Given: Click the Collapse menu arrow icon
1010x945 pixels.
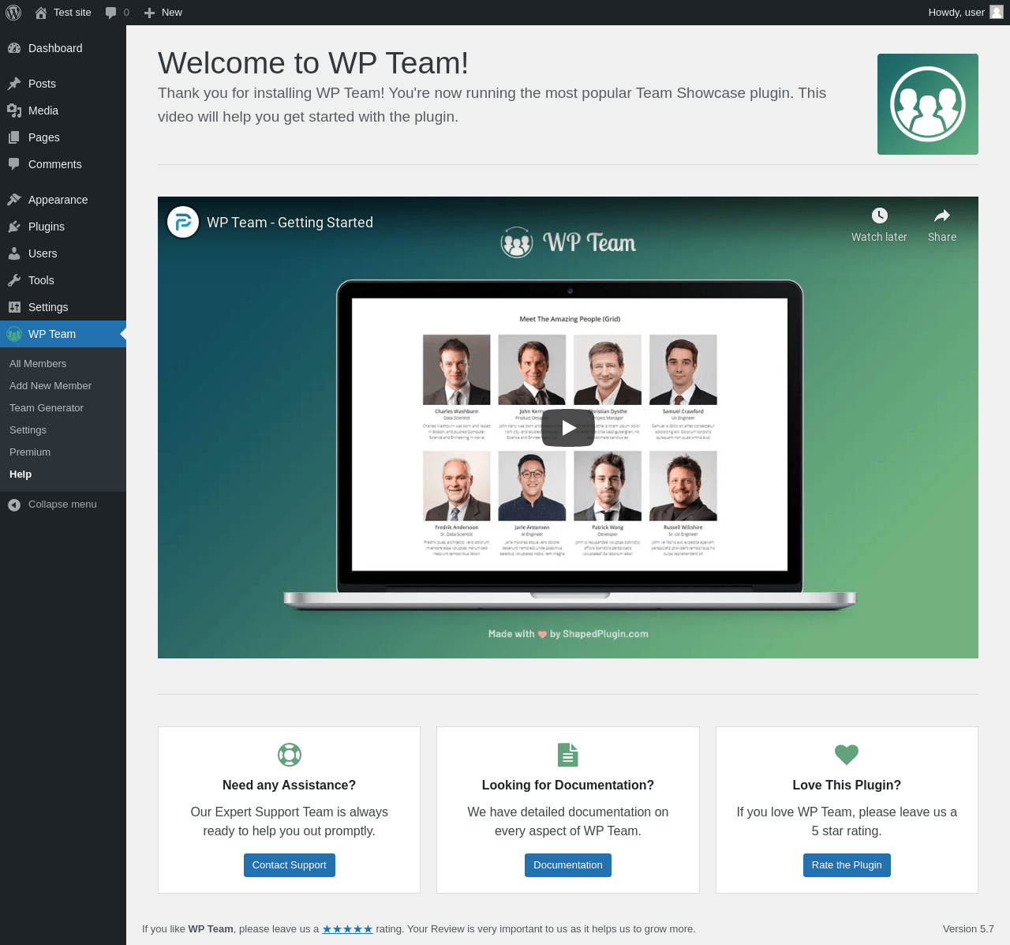Looking at the screenshot, I should 14,504.
